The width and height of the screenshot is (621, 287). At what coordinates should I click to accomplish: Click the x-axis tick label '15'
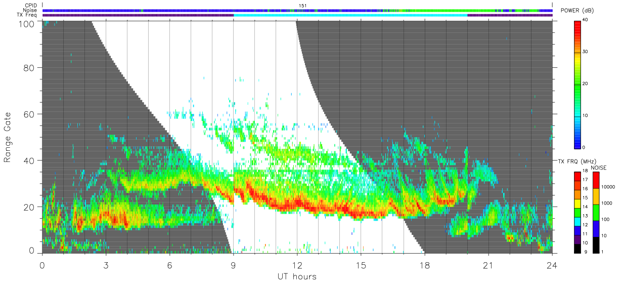click(361, 265)
